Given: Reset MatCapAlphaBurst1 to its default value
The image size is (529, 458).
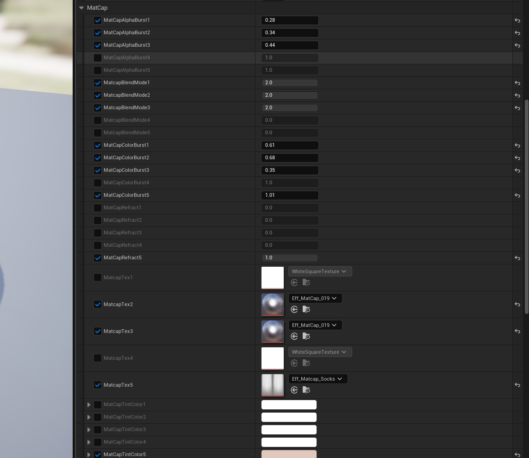Looking at the screenshot, I should (517, 20).
